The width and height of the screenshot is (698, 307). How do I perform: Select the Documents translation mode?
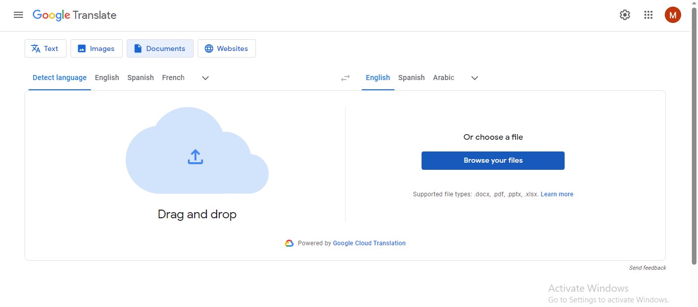[x=160, y=48]
